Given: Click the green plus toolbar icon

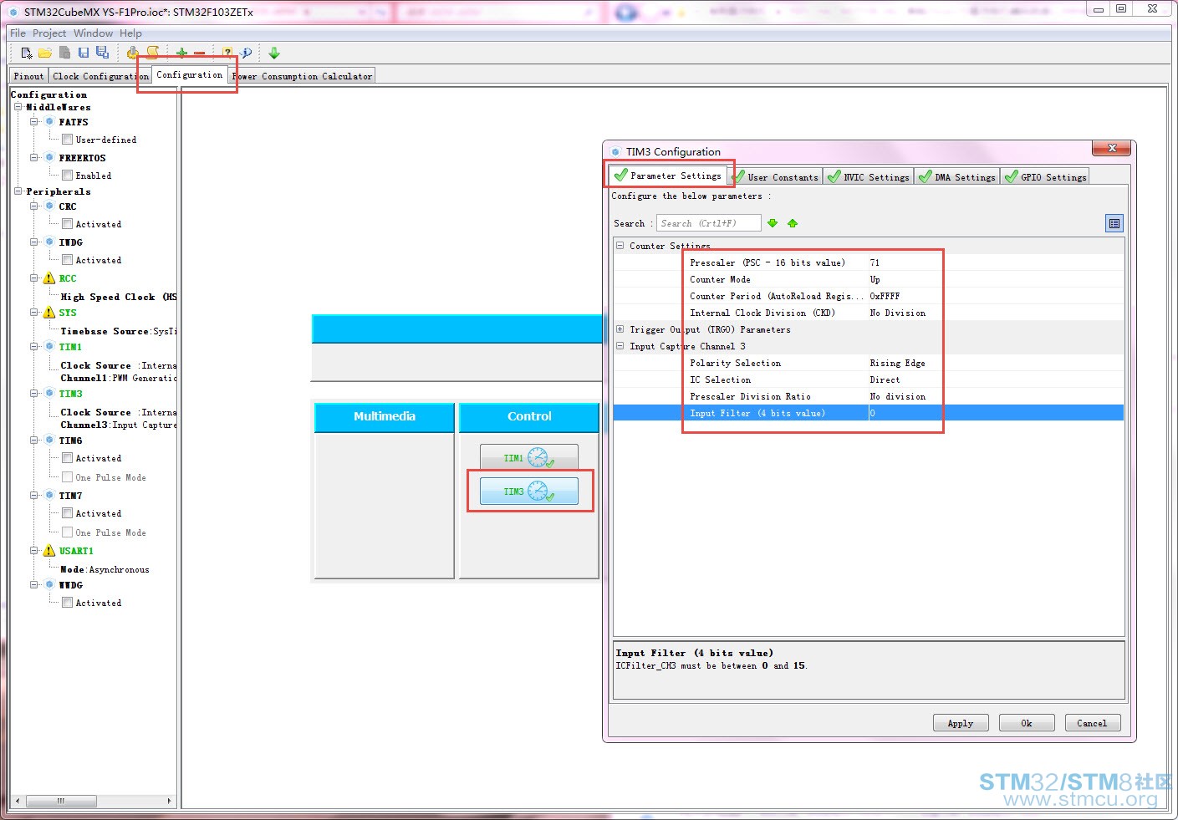Looking at the screenshot, I should click(x=181, y=53).
